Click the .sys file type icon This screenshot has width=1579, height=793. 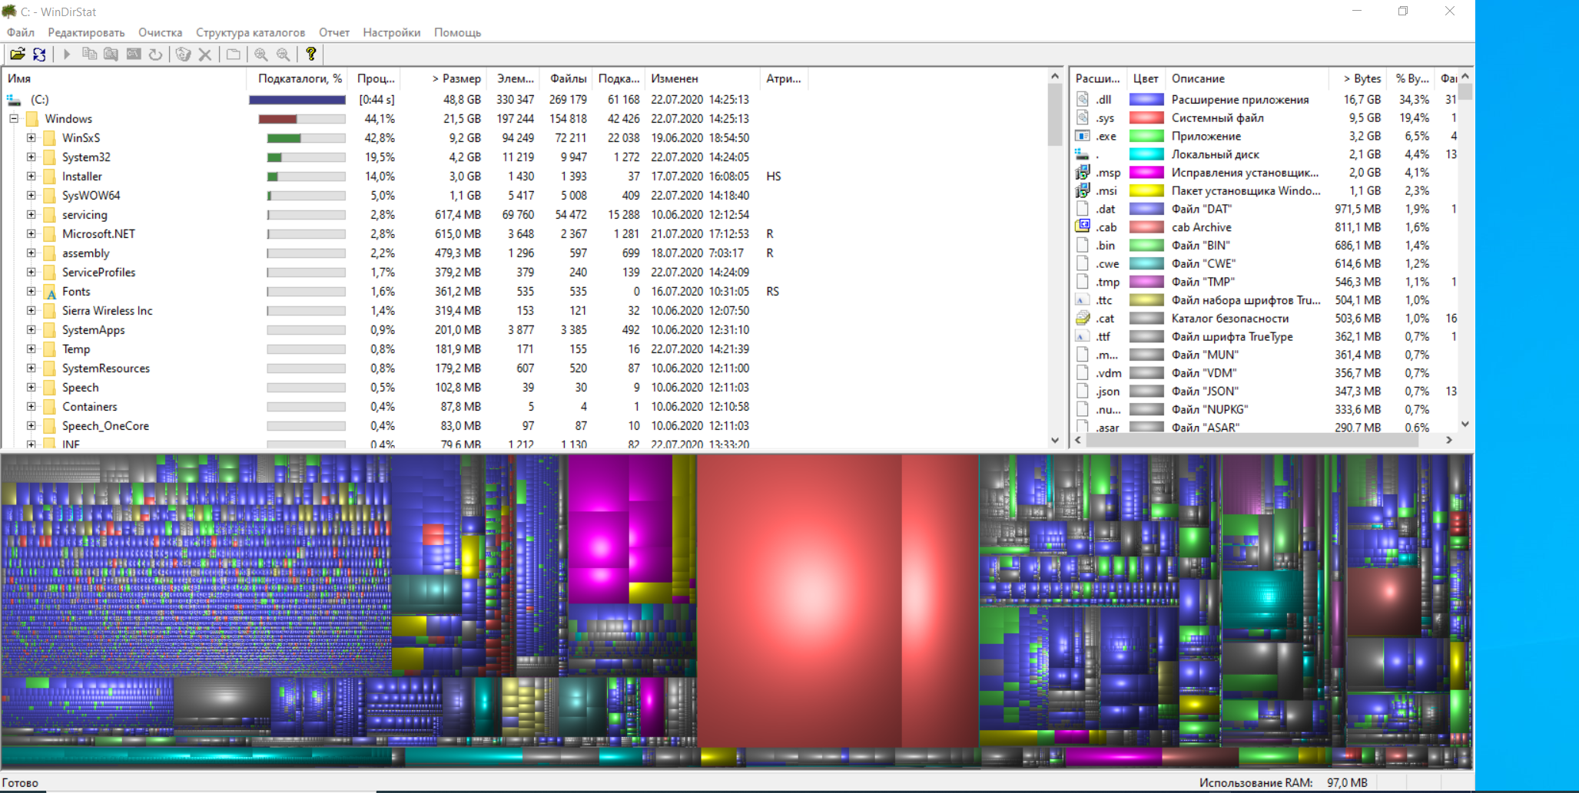pyautogui.click(x=1083, y=117)
